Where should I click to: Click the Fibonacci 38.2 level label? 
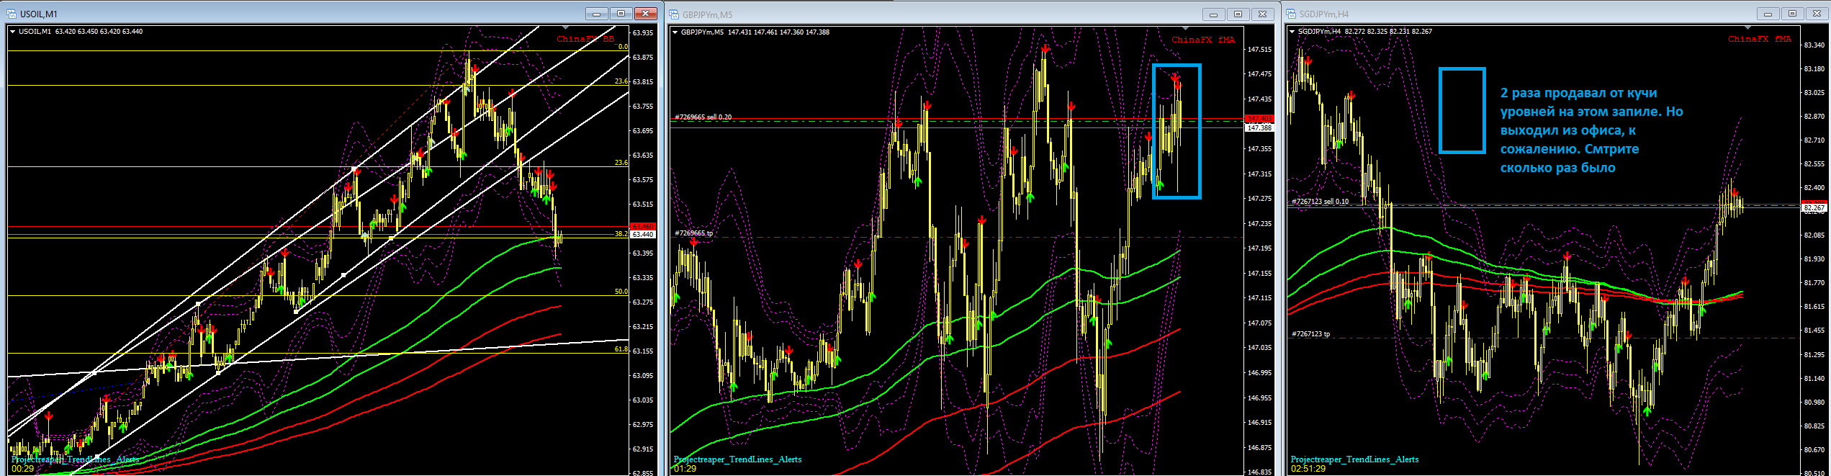(x=621, y=234)
